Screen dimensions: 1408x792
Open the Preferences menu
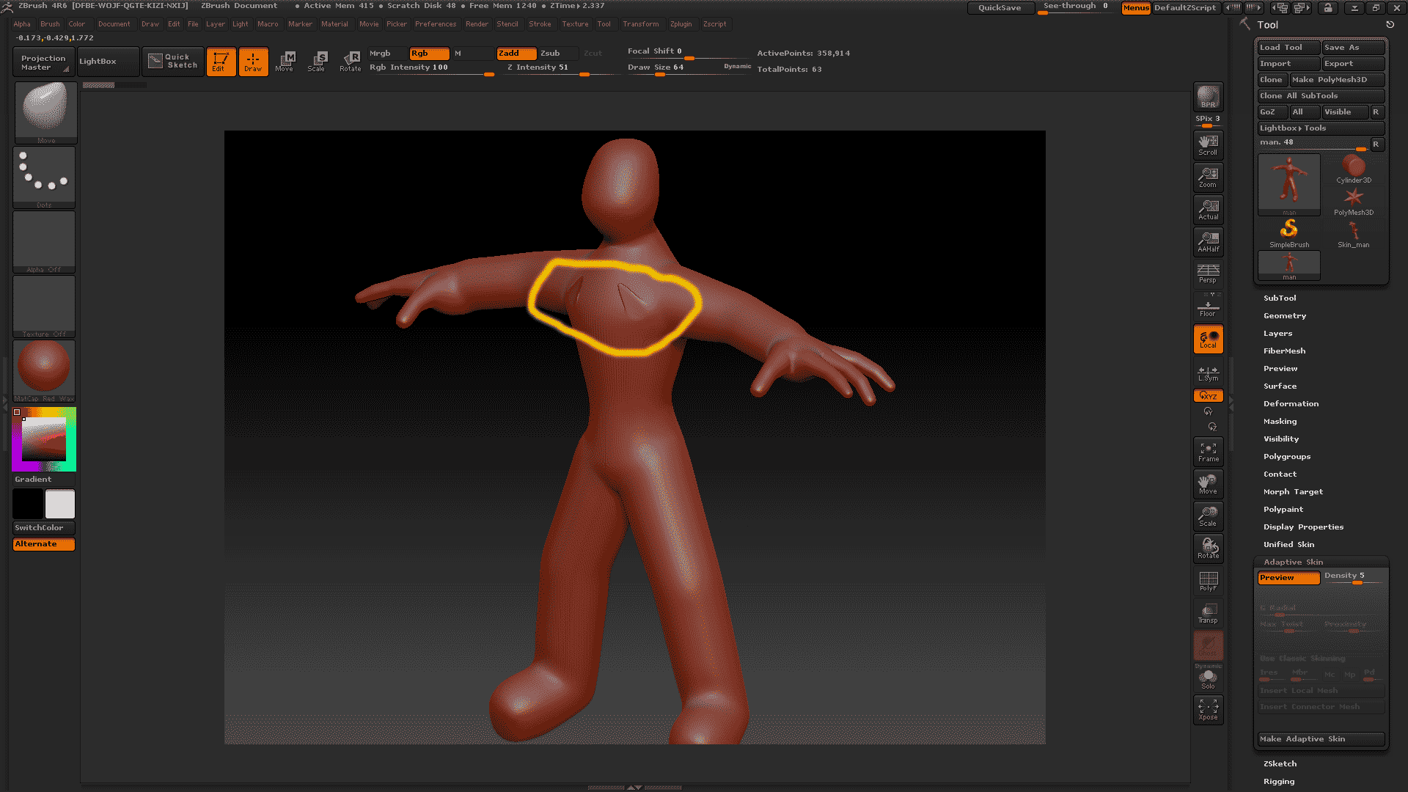click(436, 24)
